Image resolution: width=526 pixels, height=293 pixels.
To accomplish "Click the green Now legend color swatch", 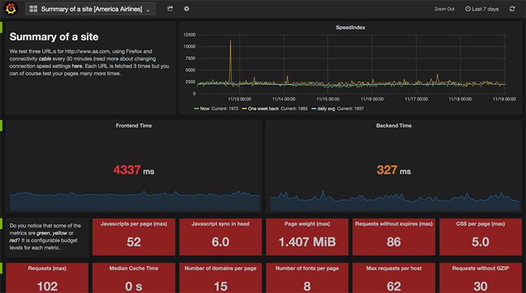I will coord(196,109).
